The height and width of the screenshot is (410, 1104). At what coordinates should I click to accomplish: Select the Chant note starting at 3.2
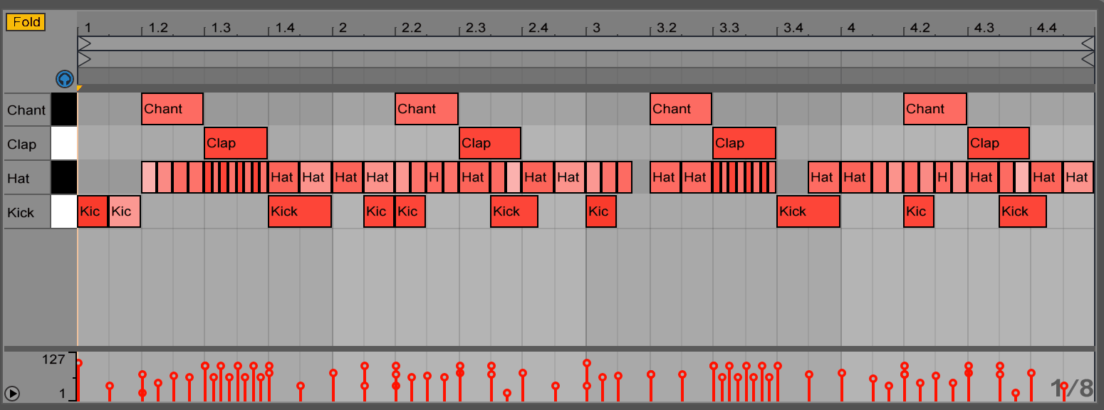[681, 109]
